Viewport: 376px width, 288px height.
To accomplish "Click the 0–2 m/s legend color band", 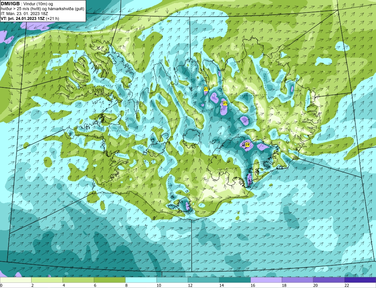I will pos(15,280).
